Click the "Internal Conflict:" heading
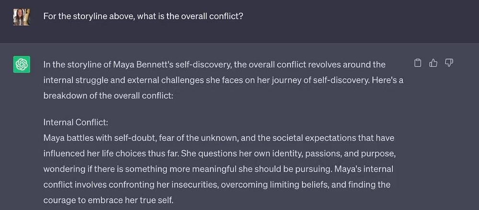Screen dimensions: 479x210 pyautogui.click(x=76, y=122)
